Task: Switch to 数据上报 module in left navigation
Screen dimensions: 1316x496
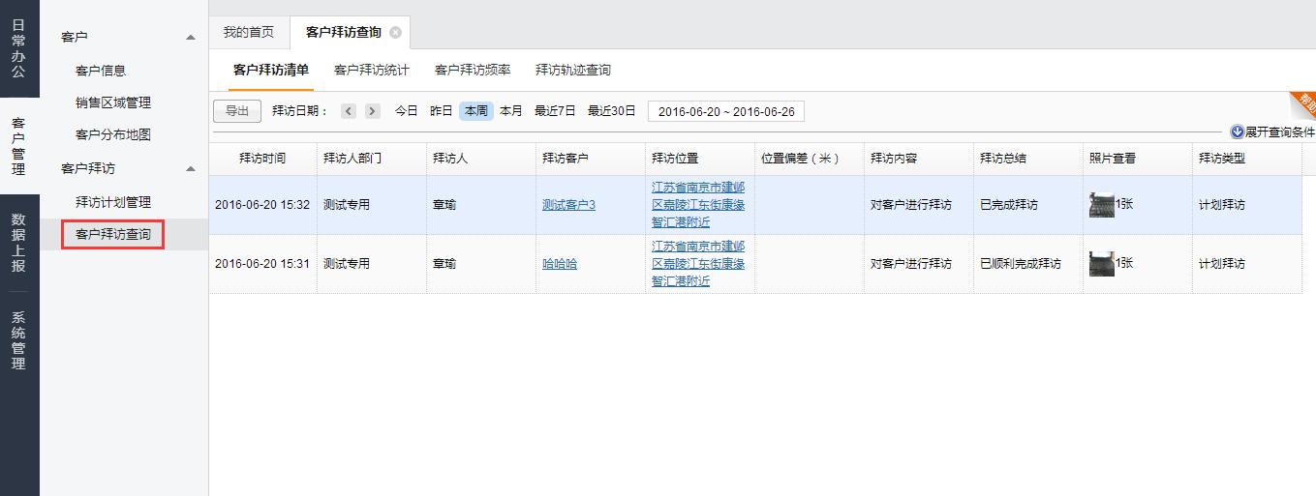Action: coord(19,242)
